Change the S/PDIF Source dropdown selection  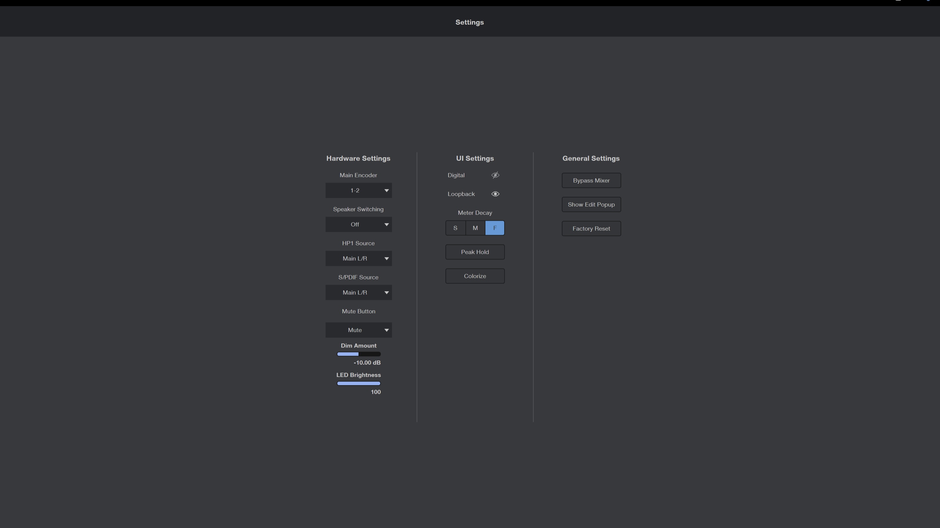(358, 293)
